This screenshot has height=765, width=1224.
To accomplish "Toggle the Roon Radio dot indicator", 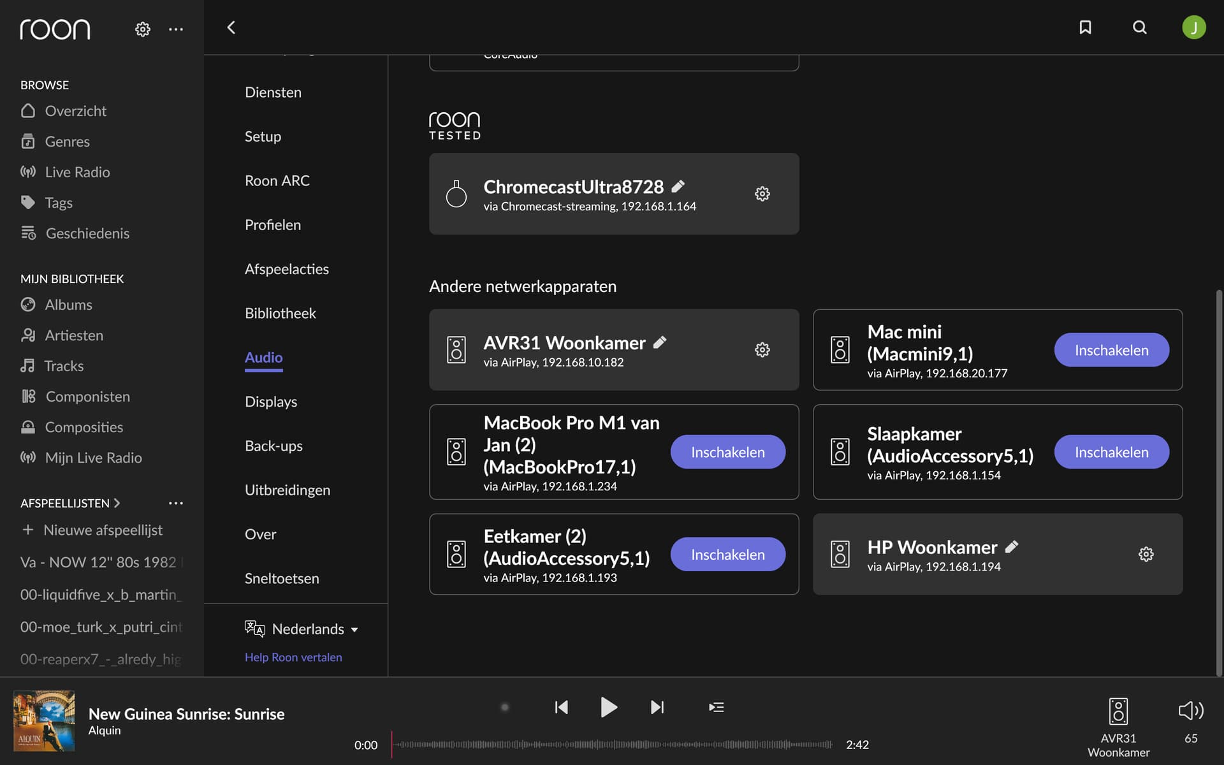I will click(505, 707).
